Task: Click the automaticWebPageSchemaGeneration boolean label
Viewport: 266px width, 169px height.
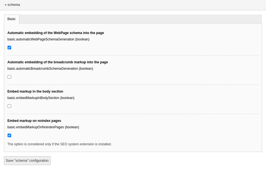Action: [48, 39]
